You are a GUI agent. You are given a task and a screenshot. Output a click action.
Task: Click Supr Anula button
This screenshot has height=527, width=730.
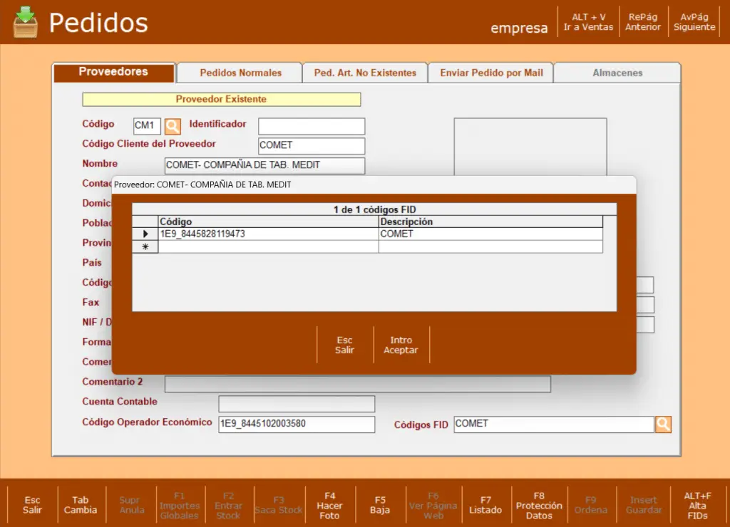pyautogui.click(x=131, y=505)
